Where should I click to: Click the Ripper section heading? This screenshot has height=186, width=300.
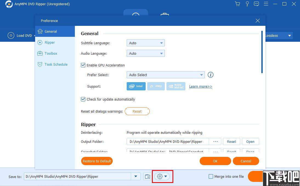88,125
